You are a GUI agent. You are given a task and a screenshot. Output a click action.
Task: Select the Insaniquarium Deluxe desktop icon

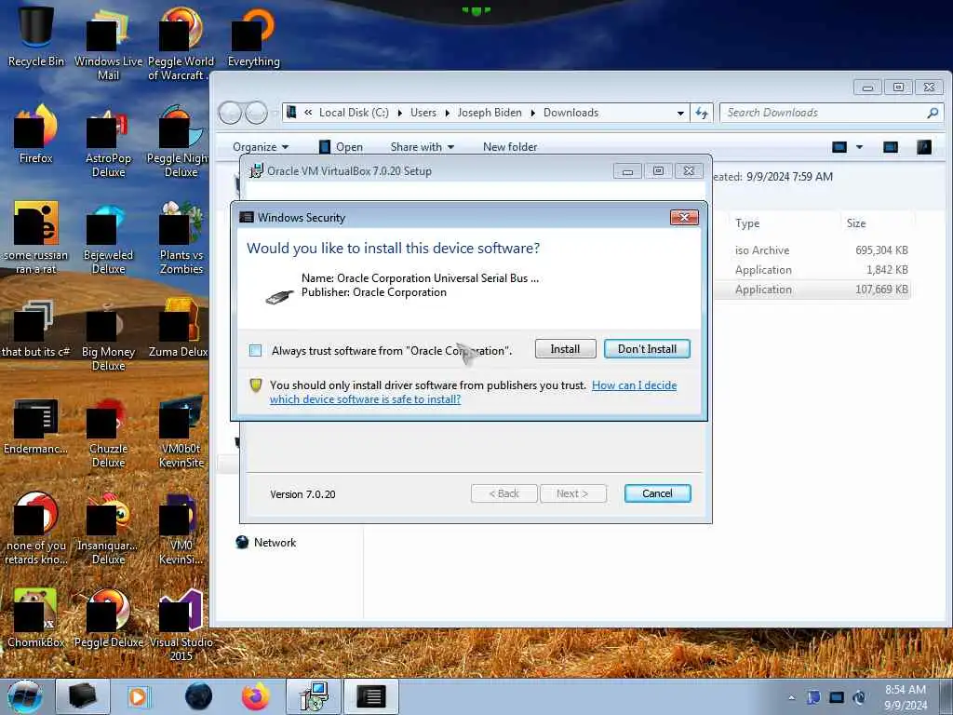point(108,528)
